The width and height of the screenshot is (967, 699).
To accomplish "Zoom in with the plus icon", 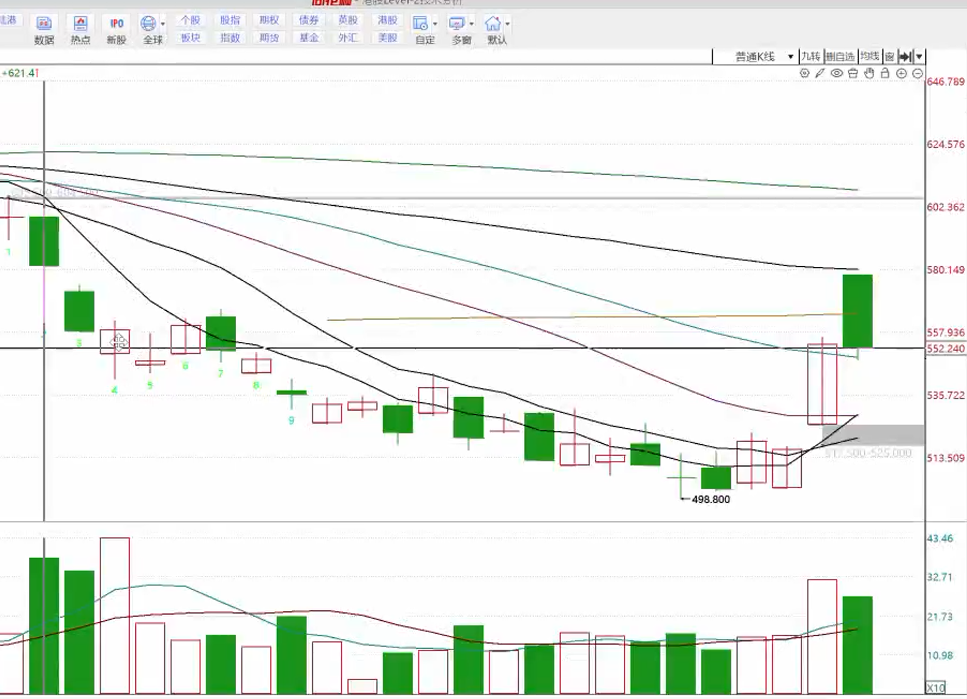I will tap(902, 73).
